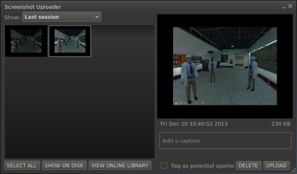Open VIEW ONLINE LIBRARY
The width and height of the screenshot is (297, 174).
point(120,165)
